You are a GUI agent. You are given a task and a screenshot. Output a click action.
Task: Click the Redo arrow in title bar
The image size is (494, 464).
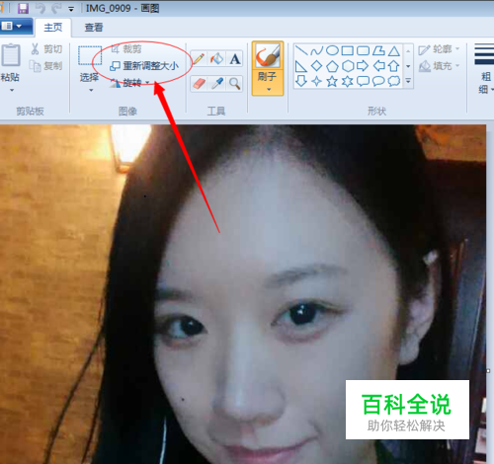[x=56, y=8]
